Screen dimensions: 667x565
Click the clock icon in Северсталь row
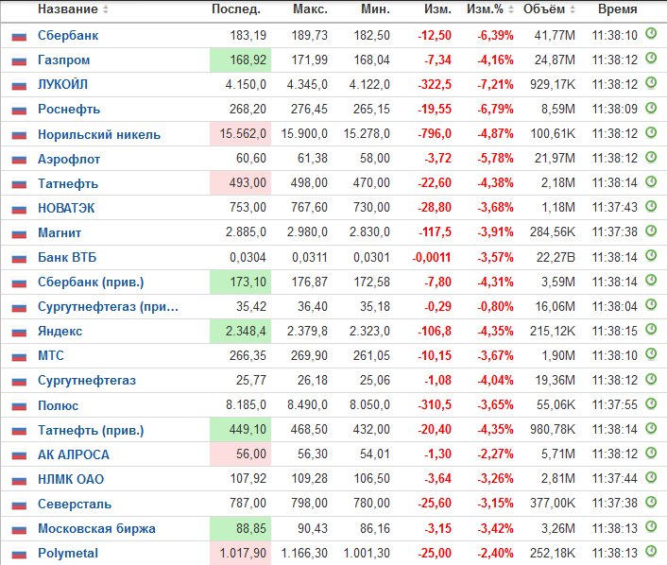coord(651,502)
